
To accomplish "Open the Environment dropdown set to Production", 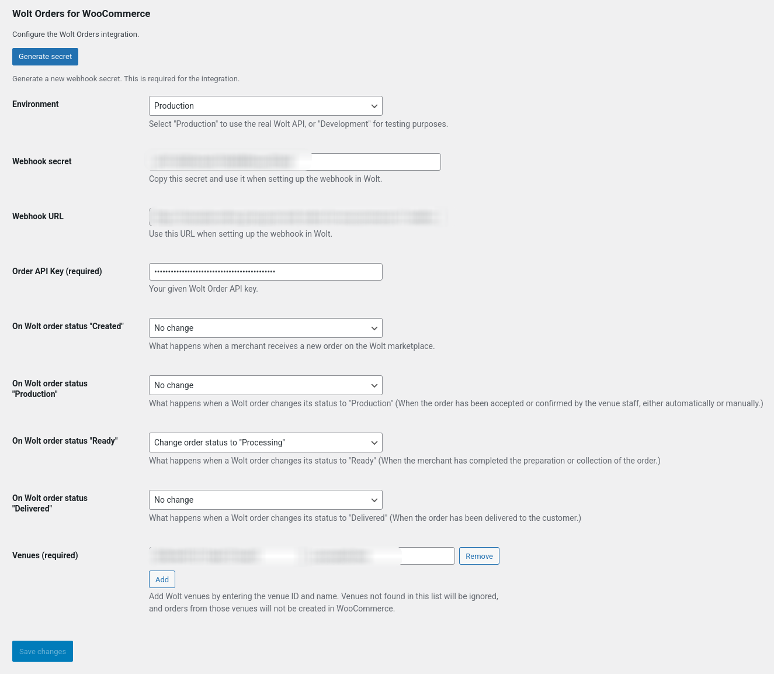I will (x=265, y=106).
